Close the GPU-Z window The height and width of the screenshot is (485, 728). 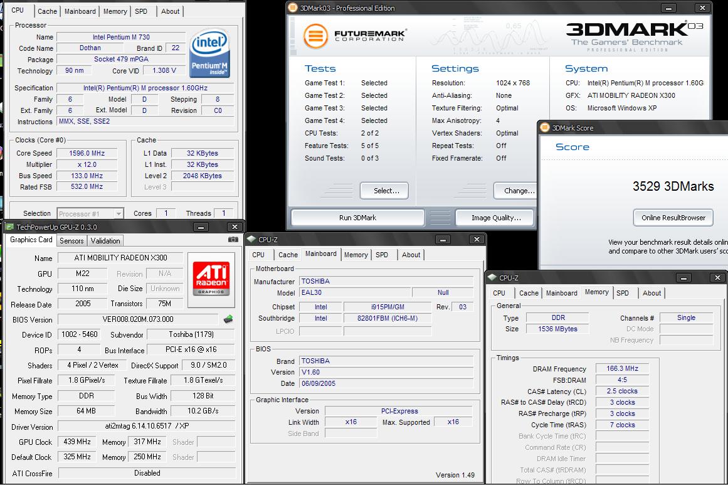coord(235,227)
